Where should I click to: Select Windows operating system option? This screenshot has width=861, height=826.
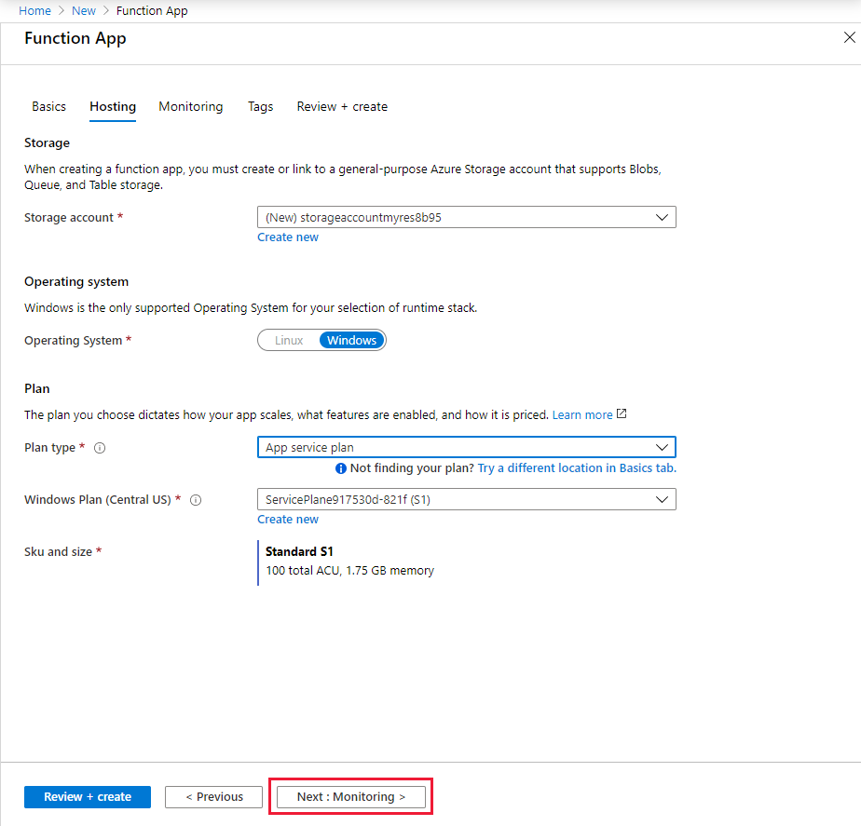point(351,340)
